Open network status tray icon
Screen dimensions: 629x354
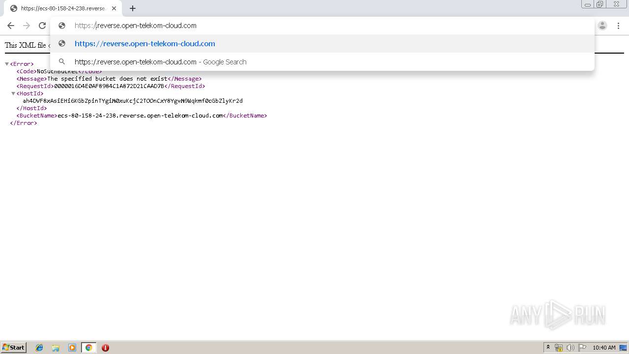click(559, 348)
